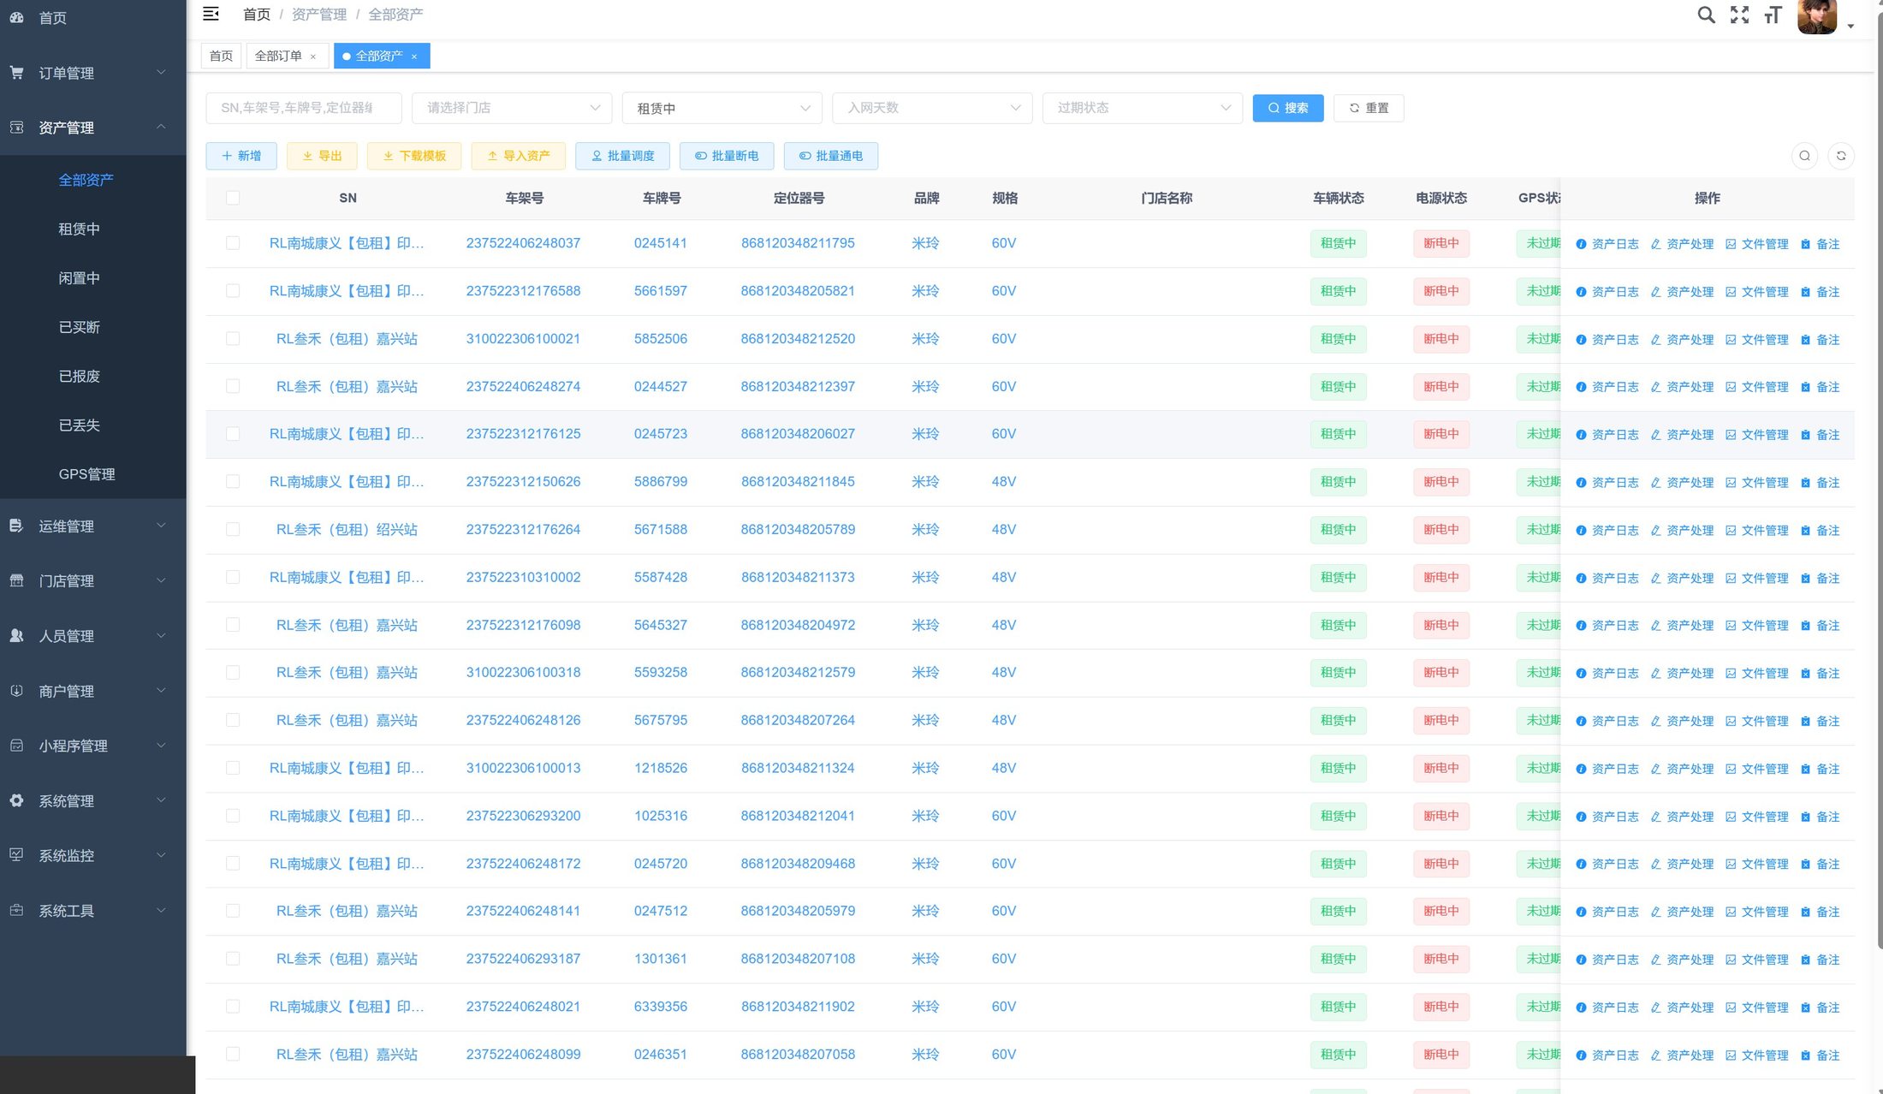Open the top-right search magnifier icon
Viewport: 1883px width, 1094px height.
[1706, 15]
